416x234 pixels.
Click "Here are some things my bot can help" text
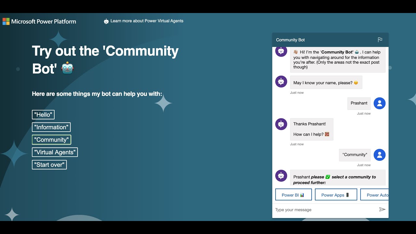click(97, 94)
